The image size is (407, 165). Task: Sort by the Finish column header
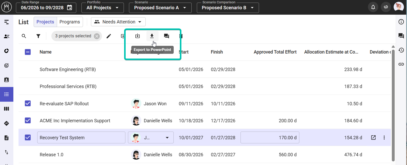pyautogui.click(x=217, y=52)
